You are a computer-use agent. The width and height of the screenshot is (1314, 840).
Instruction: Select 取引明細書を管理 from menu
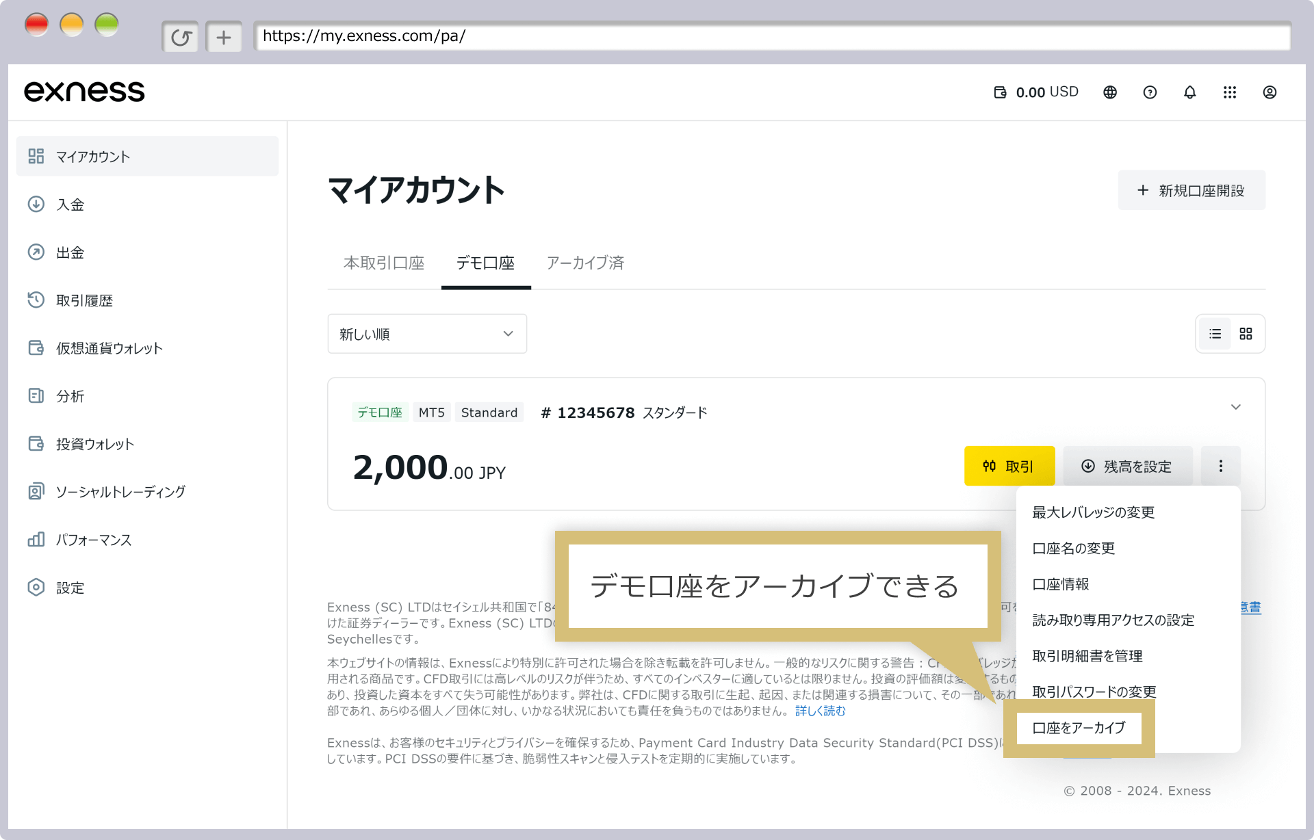coord(1128,656)
